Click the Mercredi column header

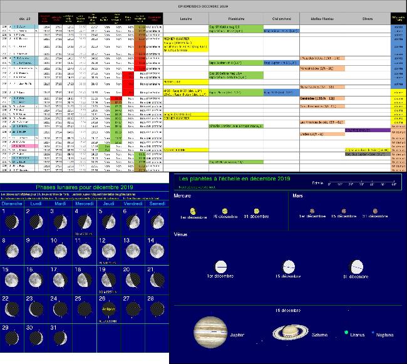pyautogui.click(x=85, y=204)
